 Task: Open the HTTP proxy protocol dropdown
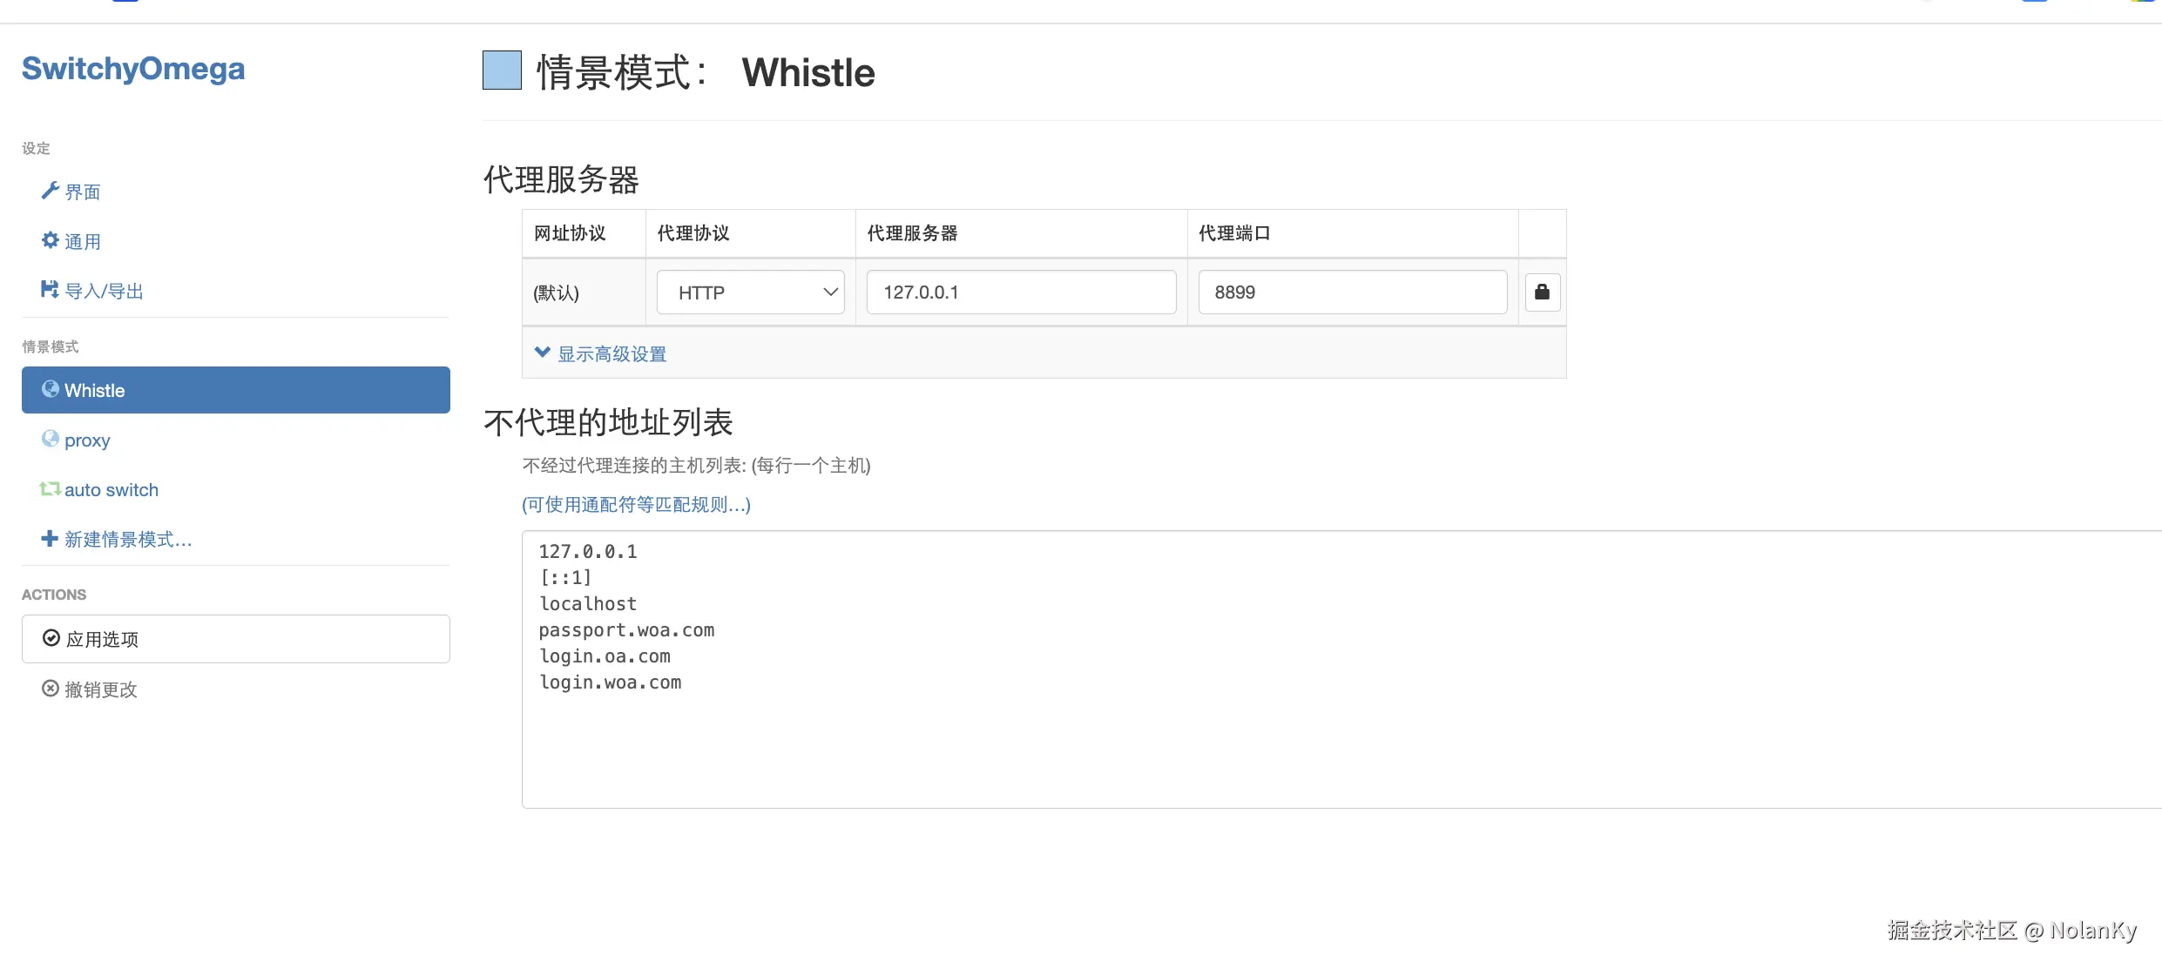click(750, 292)
